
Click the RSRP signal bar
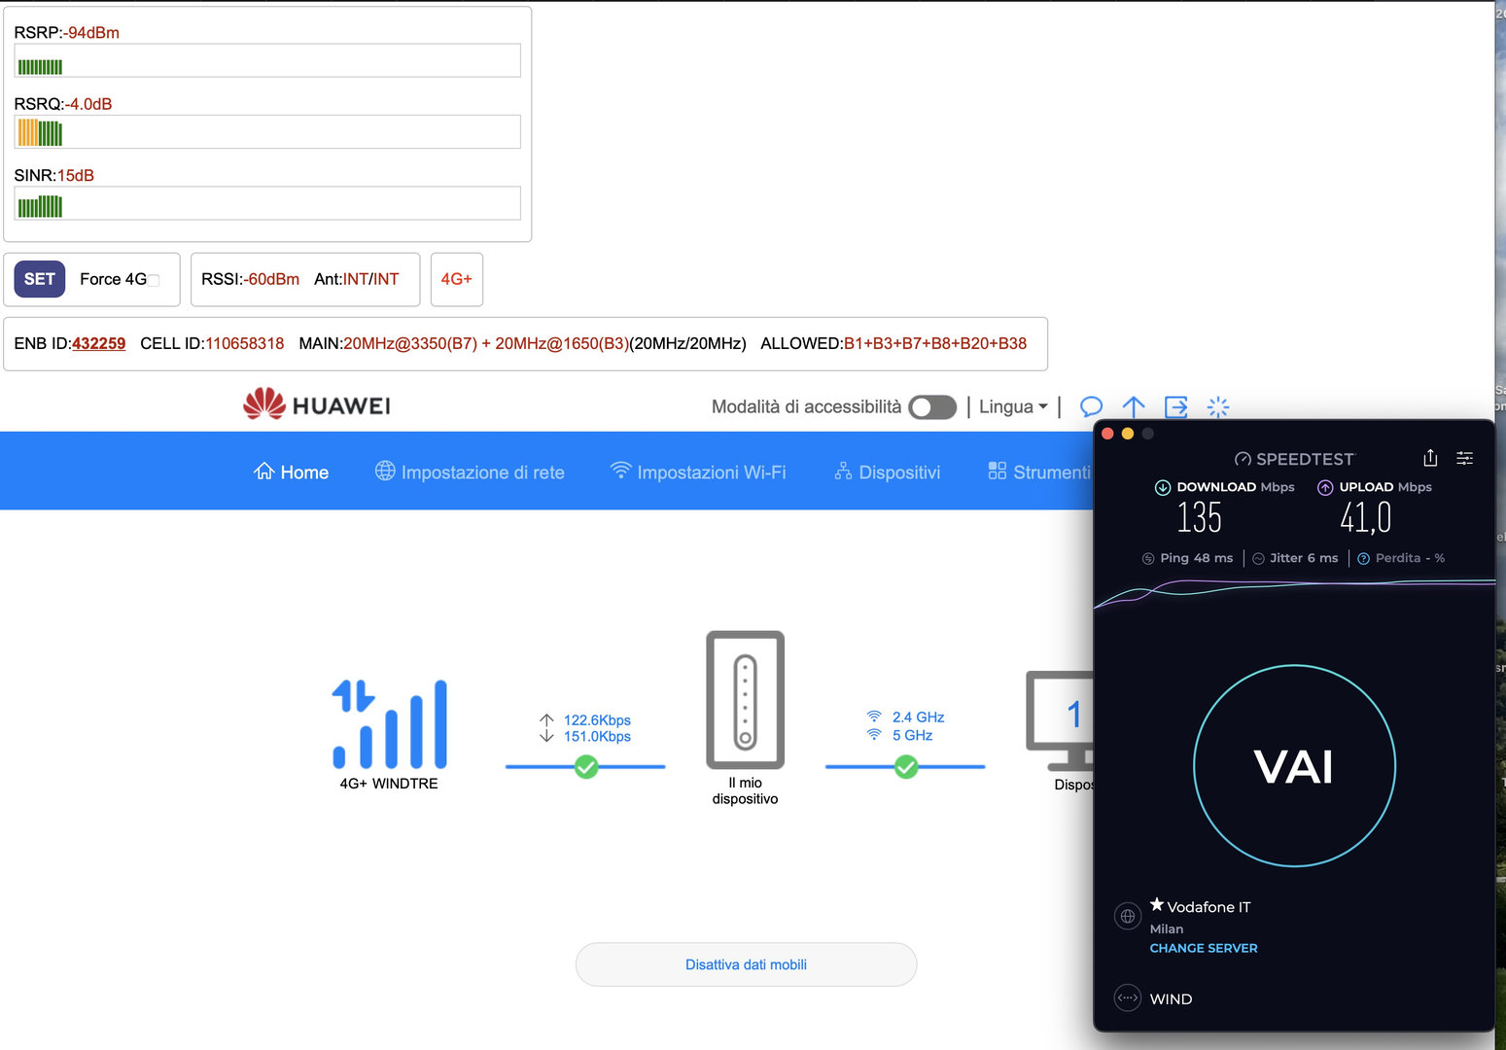(x=267, y=60)
